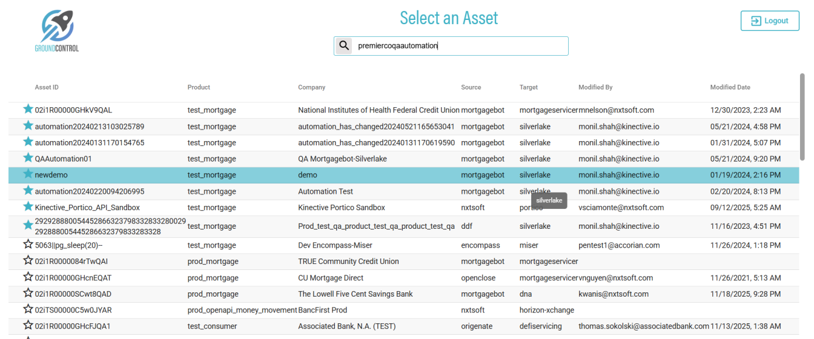
Task: Click the search magnifier icon
Action: click(344, 45)
